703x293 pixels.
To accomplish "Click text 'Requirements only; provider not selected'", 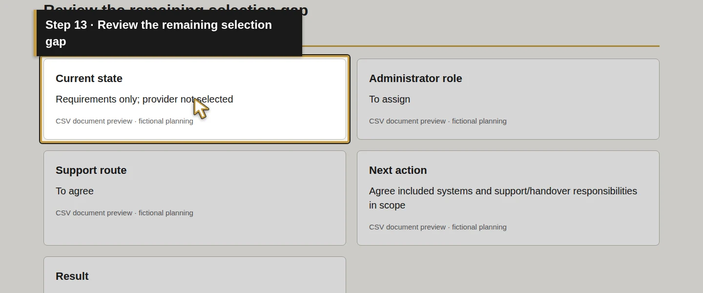I will point(145,99).
